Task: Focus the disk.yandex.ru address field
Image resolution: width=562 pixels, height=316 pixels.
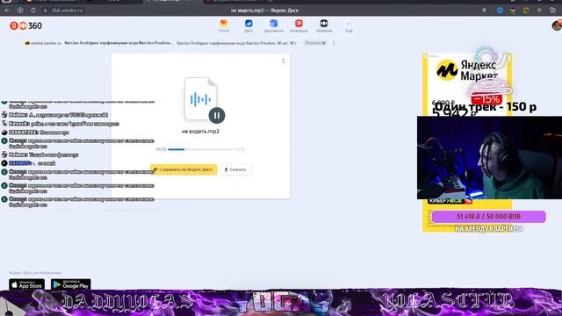Action: click(x=67, y=11)
